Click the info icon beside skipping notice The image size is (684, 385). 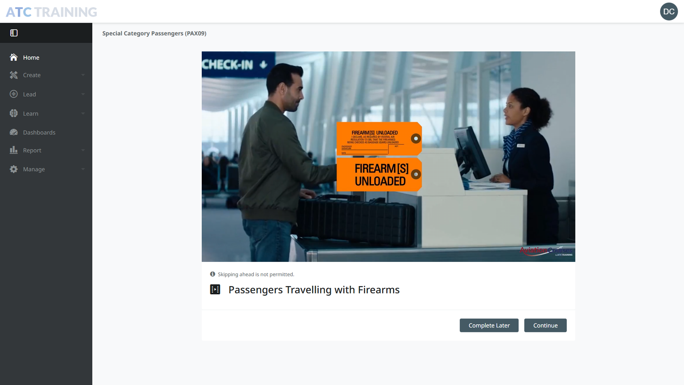click(212, 274)
